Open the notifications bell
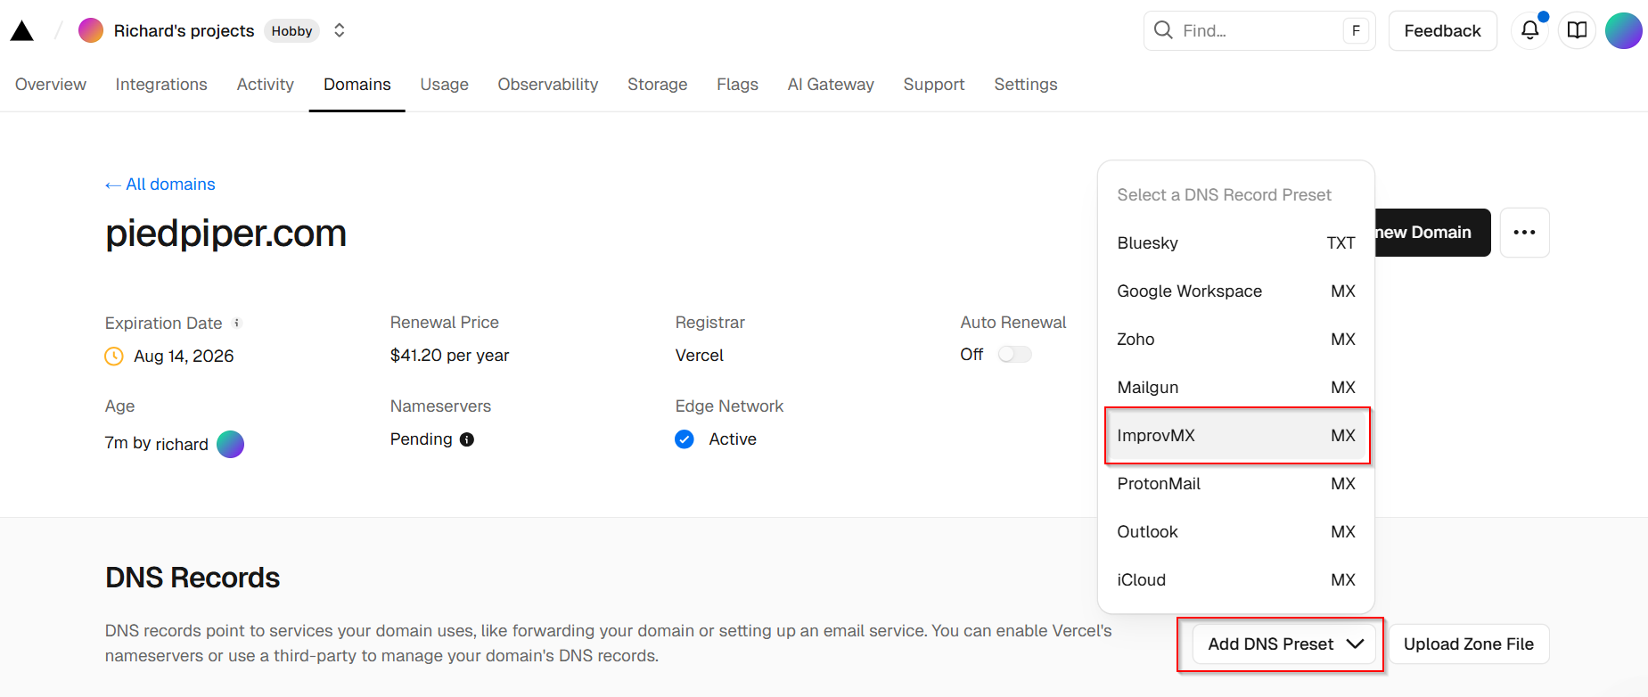The height and width of the screenshot is (697, 1648). [x=1529, y=30]
